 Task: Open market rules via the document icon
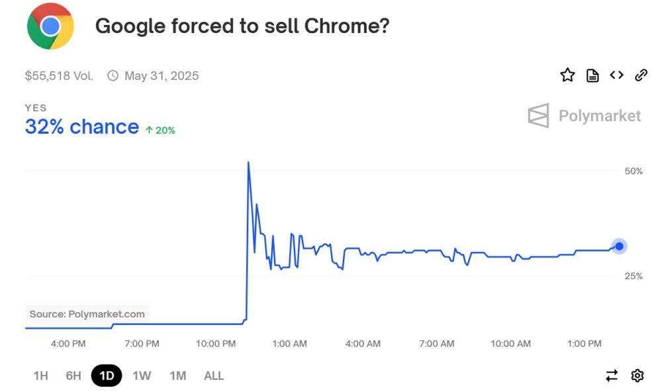[592, 75]
